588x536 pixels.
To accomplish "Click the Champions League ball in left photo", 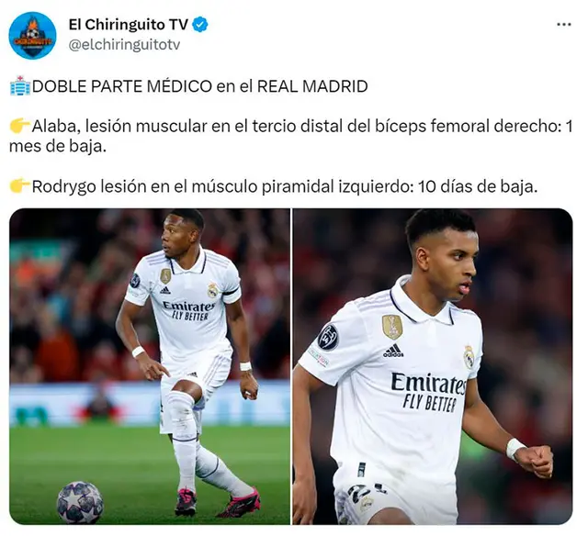I will coord(80,502).
